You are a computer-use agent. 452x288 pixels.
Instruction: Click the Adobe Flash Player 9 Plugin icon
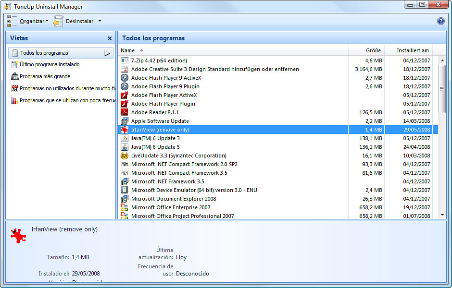pyautogui.click(x=125, y=86)
